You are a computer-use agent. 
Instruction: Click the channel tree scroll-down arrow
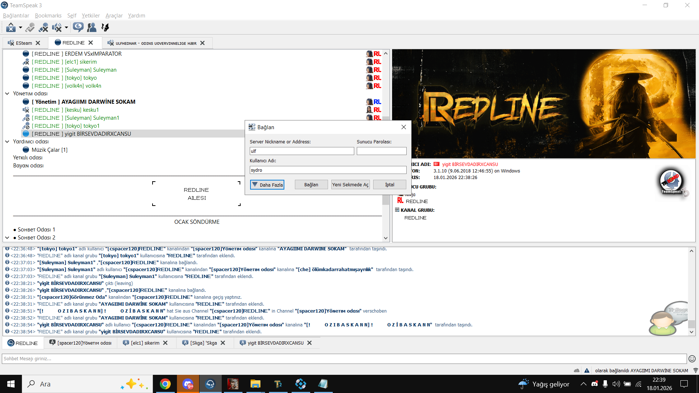[x=386, y=238]
